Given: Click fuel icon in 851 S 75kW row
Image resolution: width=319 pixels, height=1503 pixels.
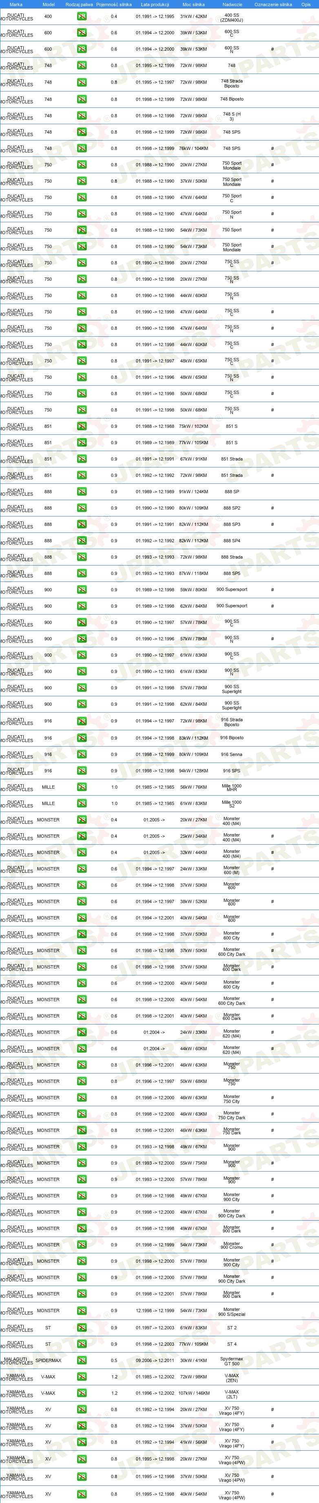Looking at the screenshot, I should click(x=82, y=426).
